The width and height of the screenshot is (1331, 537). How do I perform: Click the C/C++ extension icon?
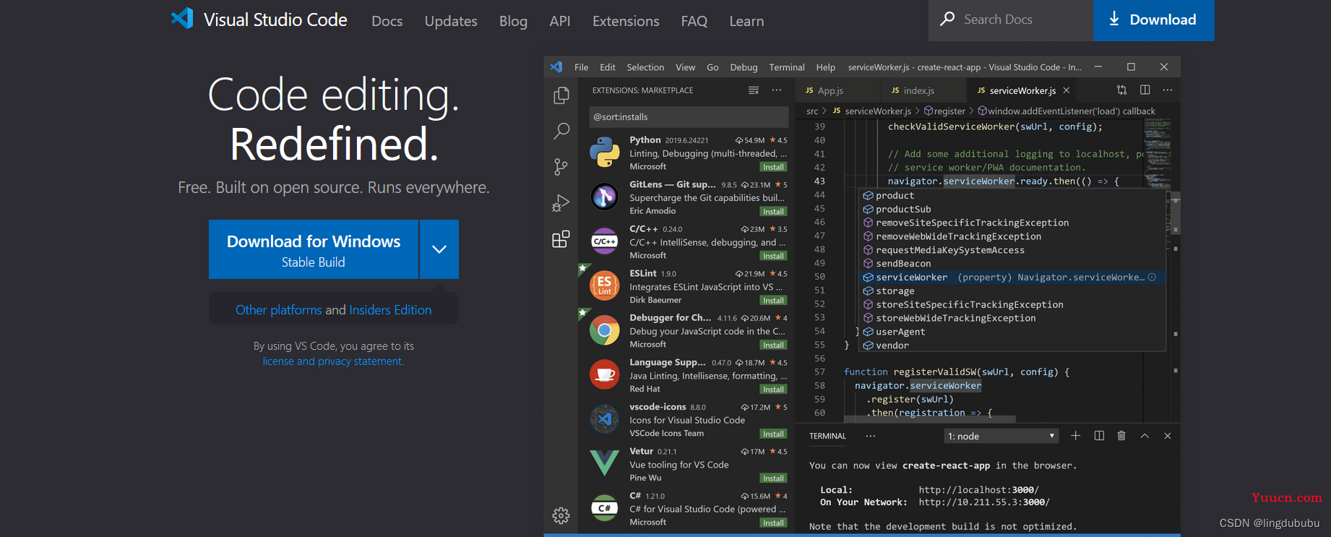(605, 241)
